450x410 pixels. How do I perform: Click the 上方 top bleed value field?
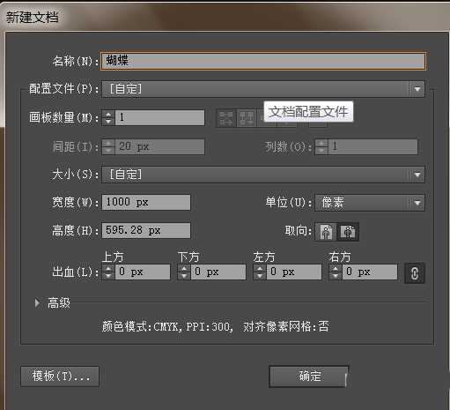(143, 272)
